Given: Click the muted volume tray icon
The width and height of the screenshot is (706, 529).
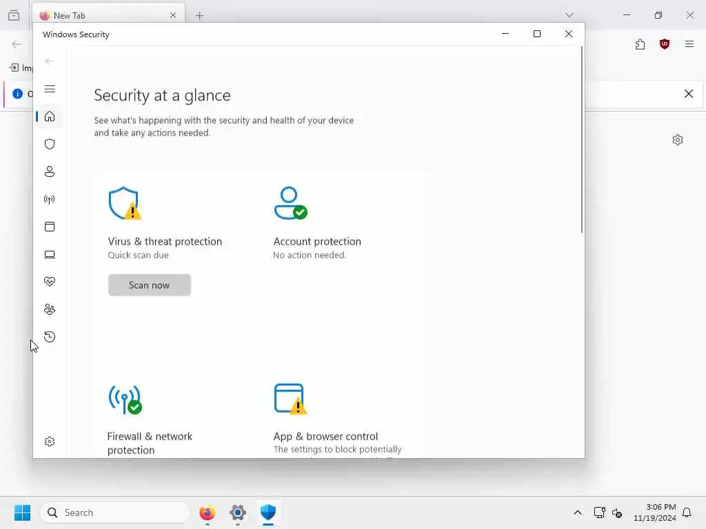Looking at the screenshot, I should [617, 512].
